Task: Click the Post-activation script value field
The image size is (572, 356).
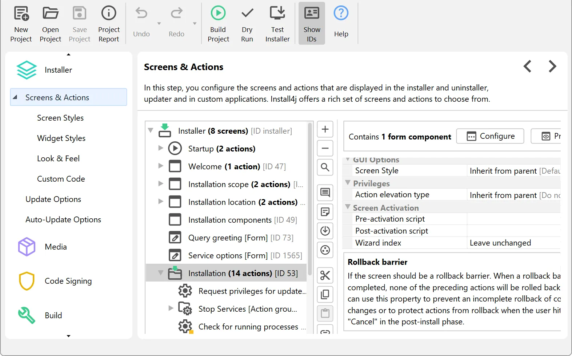Action: coord(514,231)
